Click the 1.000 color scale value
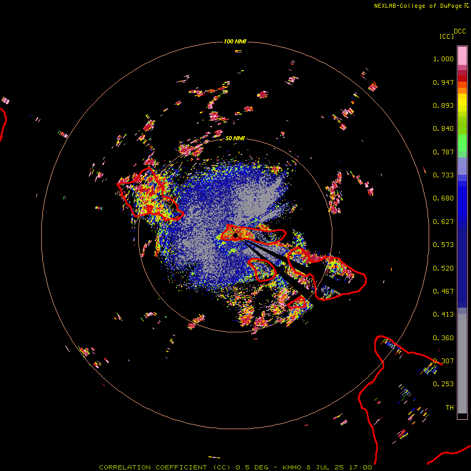 tap(443, 59)
